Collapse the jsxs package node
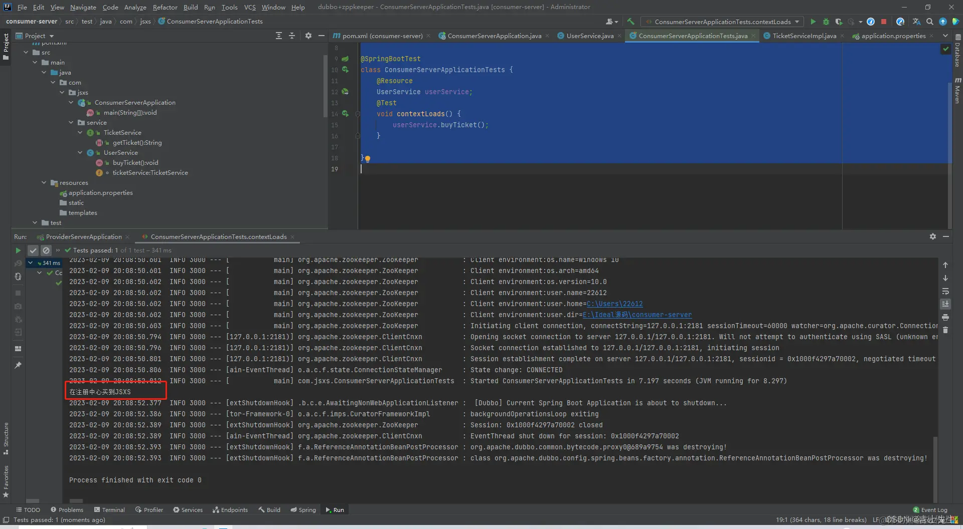Screen dimensions: 963x529 click(x=62, y=92)
